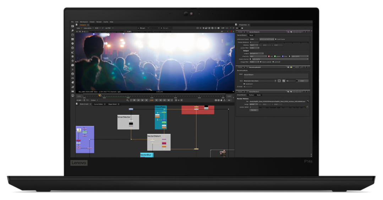Toggle the black outside checkbox
This screenshot has height=200, width=383.
click(261, 62)
